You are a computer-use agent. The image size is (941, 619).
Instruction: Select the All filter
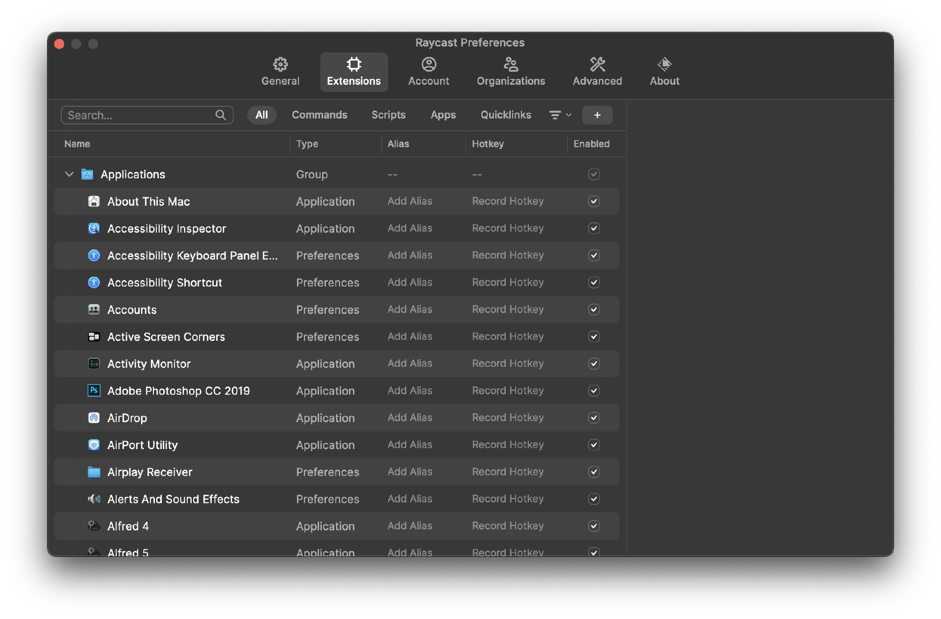point(261,115)
